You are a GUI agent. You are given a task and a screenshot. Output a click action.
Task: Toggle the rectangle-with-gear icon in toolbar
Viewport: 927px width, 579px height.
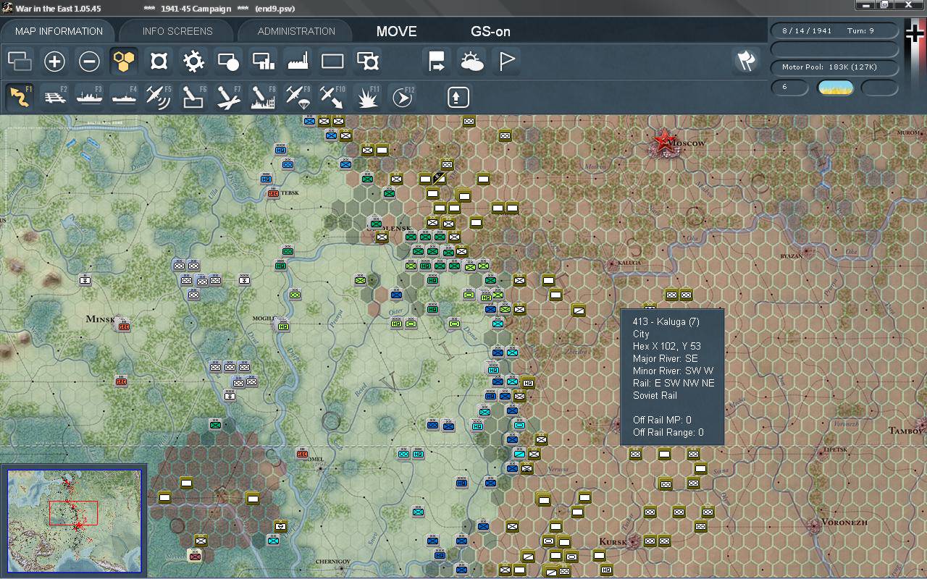click(368, 62)
